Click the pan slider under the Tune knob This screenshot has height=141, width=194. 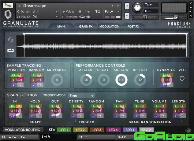click(145, 17)
